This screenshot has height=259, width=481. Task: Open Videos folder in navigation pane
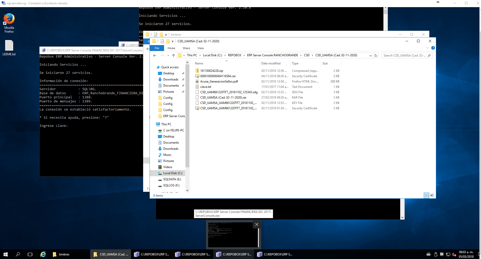pos(168,167)
